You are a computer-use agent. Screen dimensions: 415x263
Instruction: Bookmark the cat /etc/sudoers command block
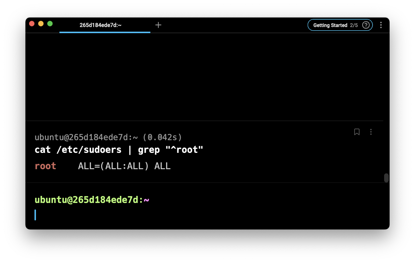357,132
